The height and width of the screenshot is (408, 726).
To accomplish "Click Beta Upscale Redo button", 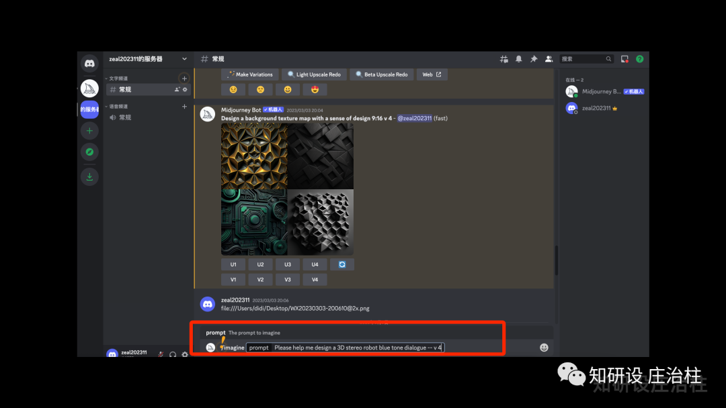I will 382,74.
